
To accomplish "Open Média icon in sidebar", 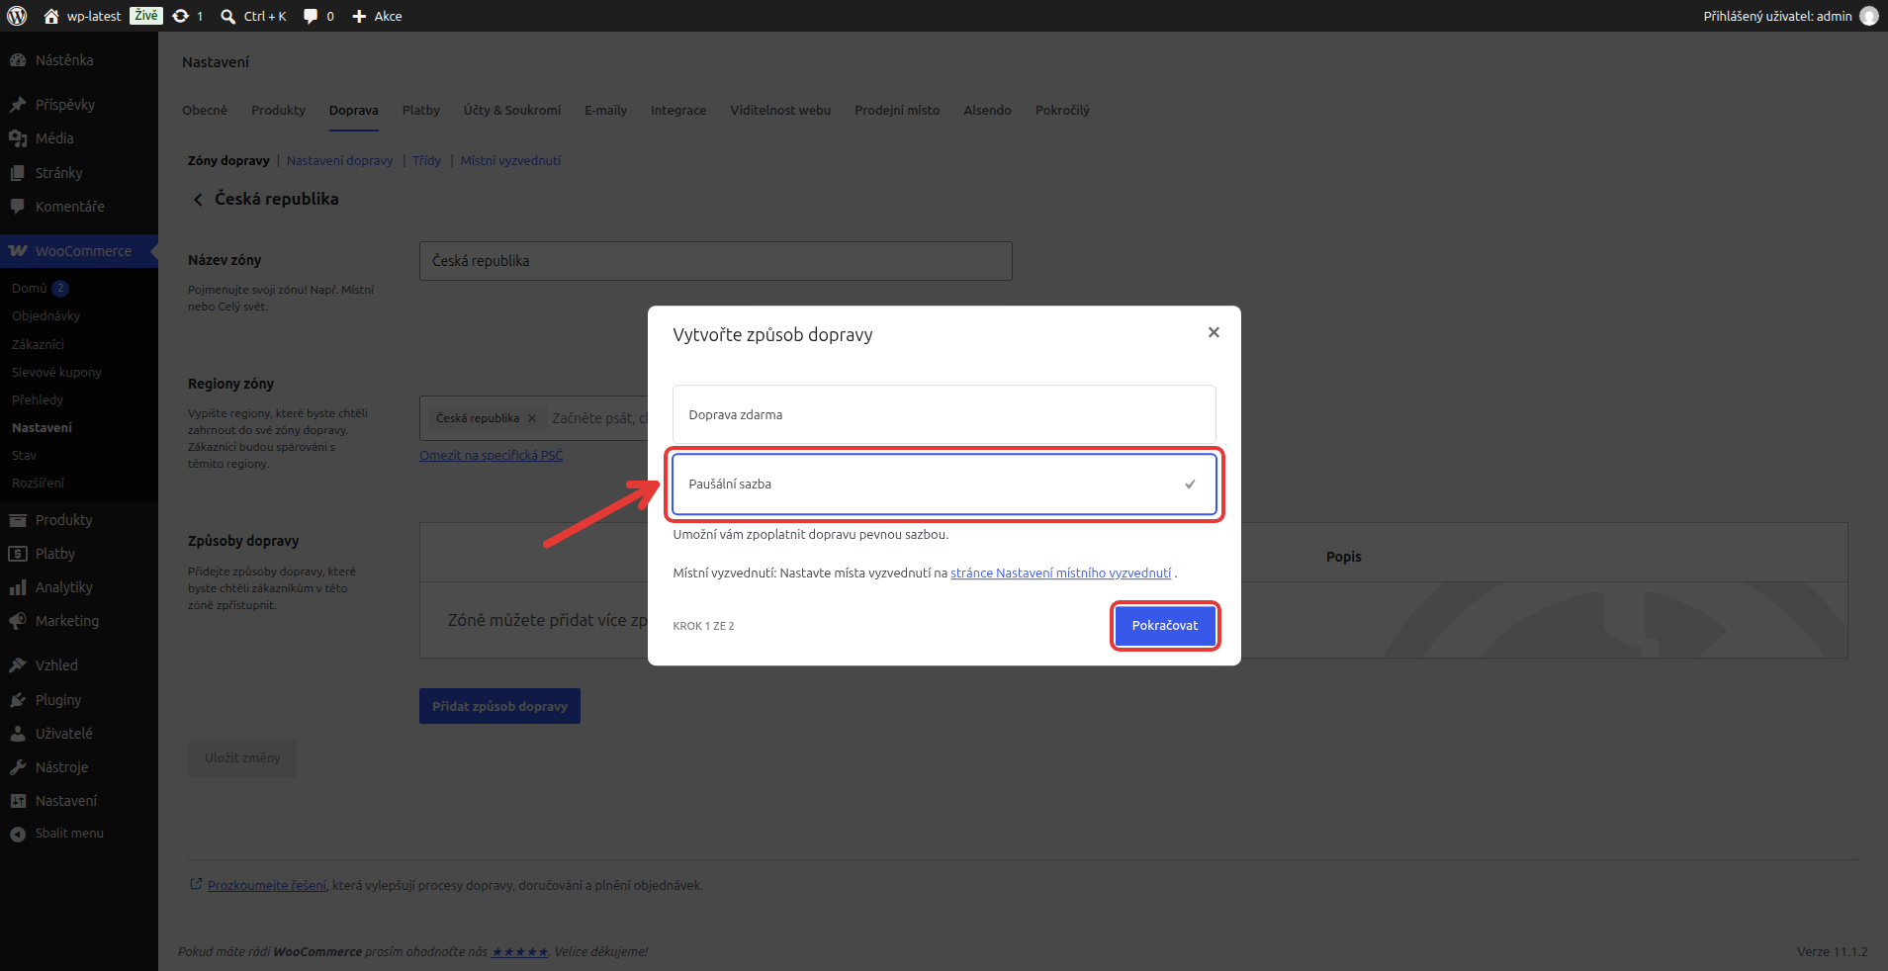I will point(18,138).
